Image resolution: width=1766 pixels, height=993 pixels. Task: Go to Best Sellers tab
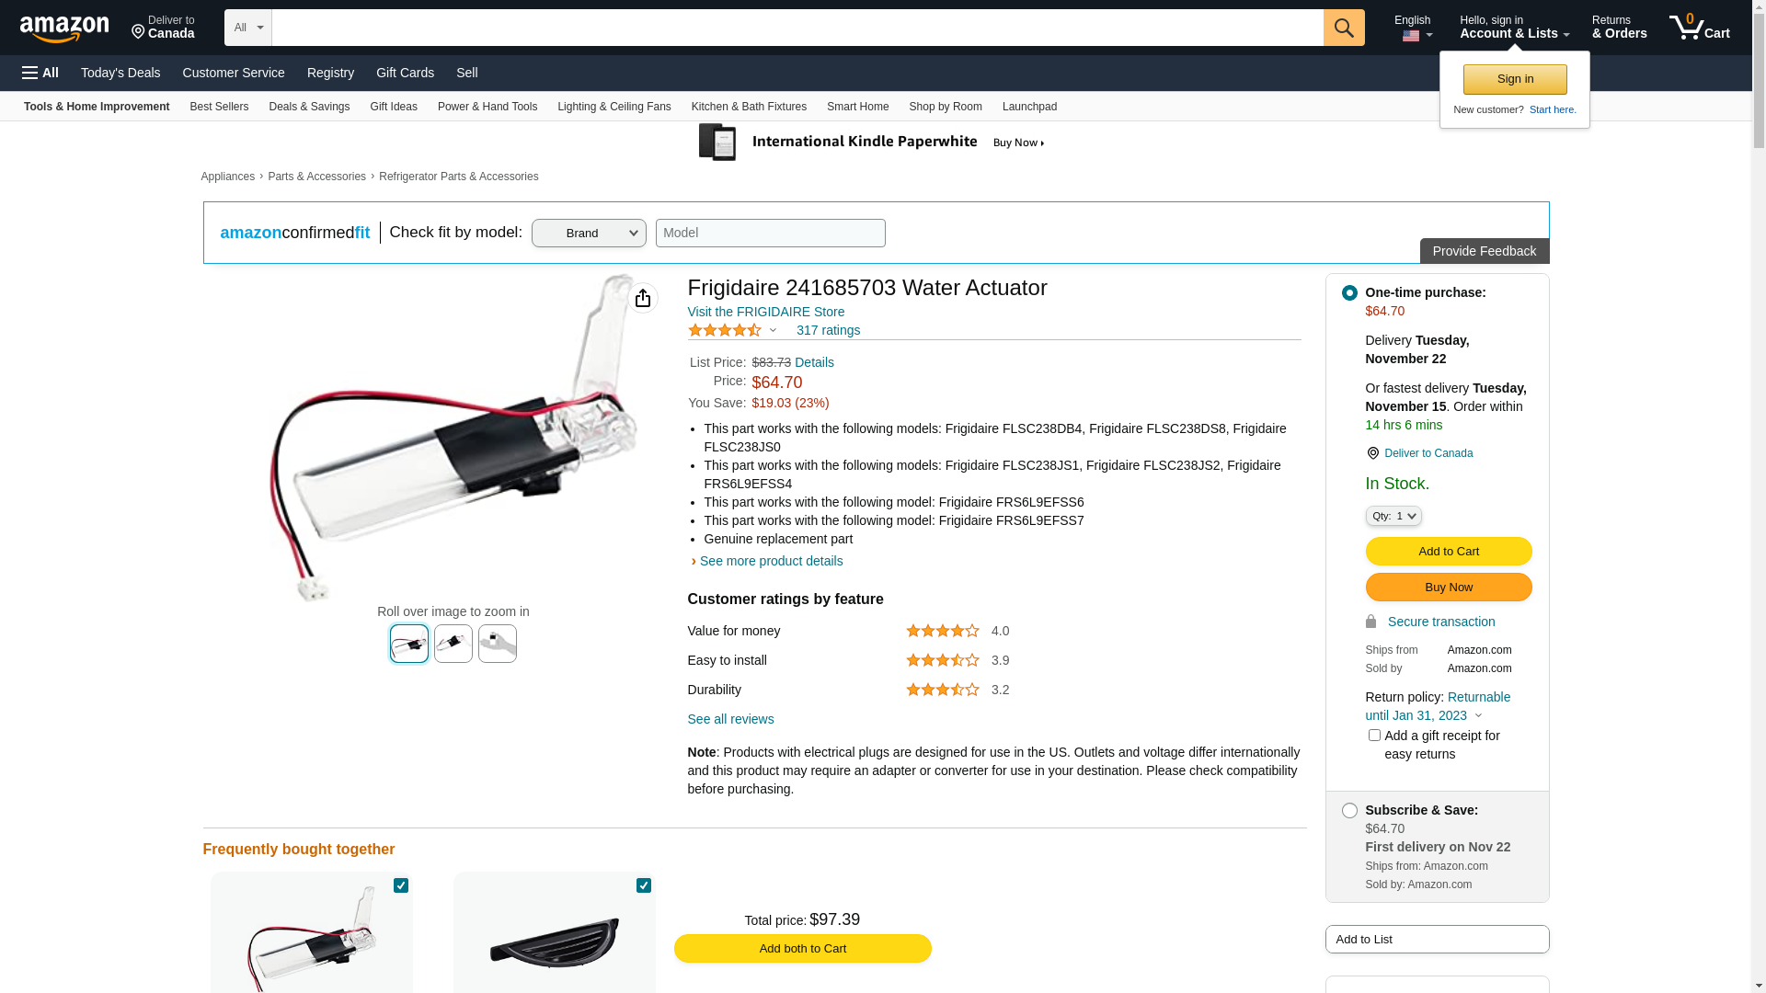[x=219, y=107]
